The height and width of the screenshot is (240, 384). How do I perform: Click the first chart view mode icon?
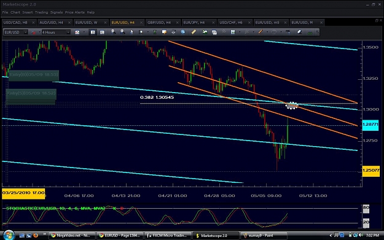coord(93,33)
